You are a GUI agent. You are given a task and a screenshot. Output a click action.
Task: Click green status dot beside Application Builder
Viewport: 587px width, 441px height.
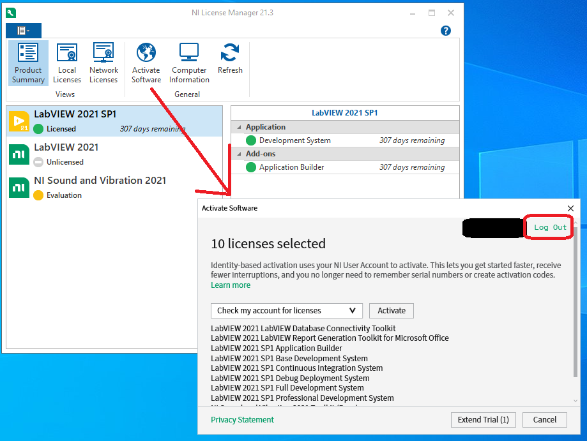click(x=251, y=167)
